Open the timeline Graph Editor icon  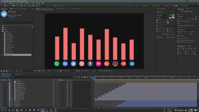pos(91,77)
